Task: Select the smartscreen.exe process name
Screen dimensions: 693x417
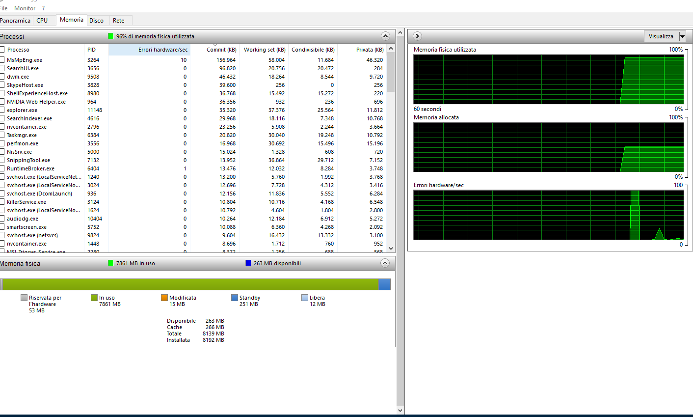Action: pos(27,227)
